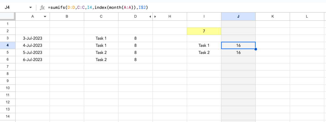The width and height of the screenshot is (326, 122).
Task: Click value 8 in cell D3
Action: click(135, 38)
